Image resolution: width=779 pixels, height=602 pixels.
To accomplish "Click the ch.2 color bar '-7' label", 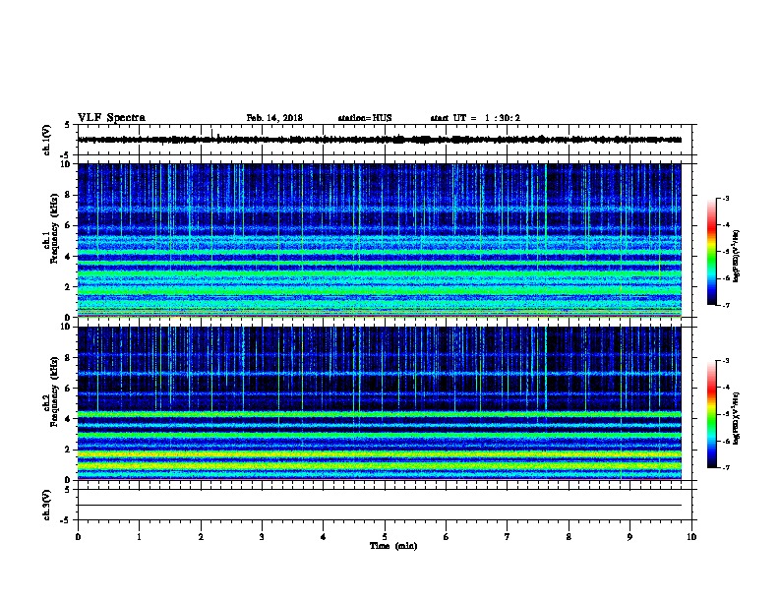I will click(725, 467).
